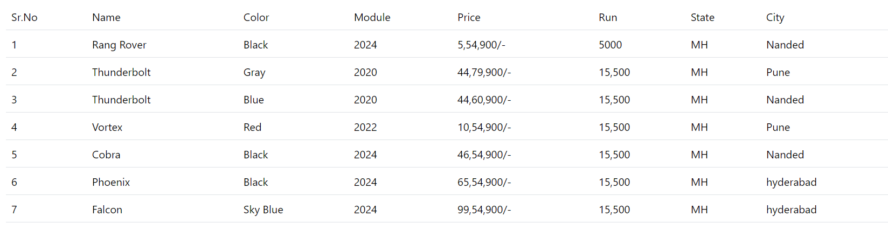Click the Name column header
888x251 pixels.
(x=106, y=17)
